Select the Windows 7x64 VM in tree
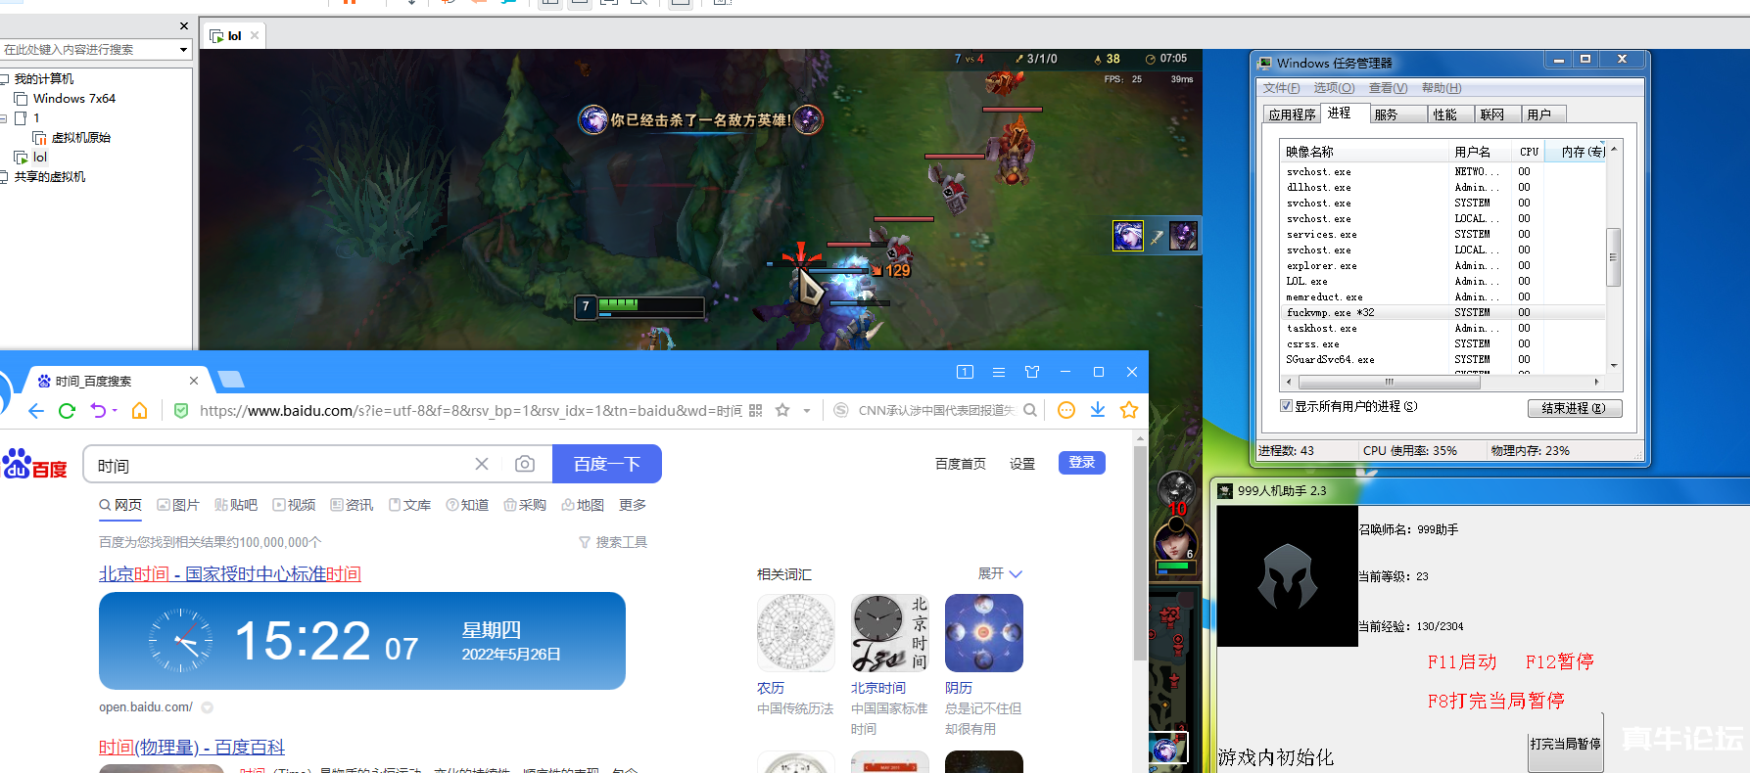The height and width of the screenshot is (773, 1750). coord(74,99)
